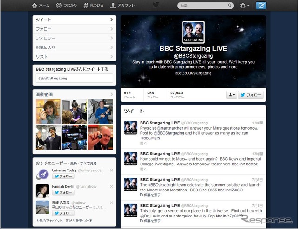
Task: Select フォロワー in the sidebar list
Action: point(74,38)
